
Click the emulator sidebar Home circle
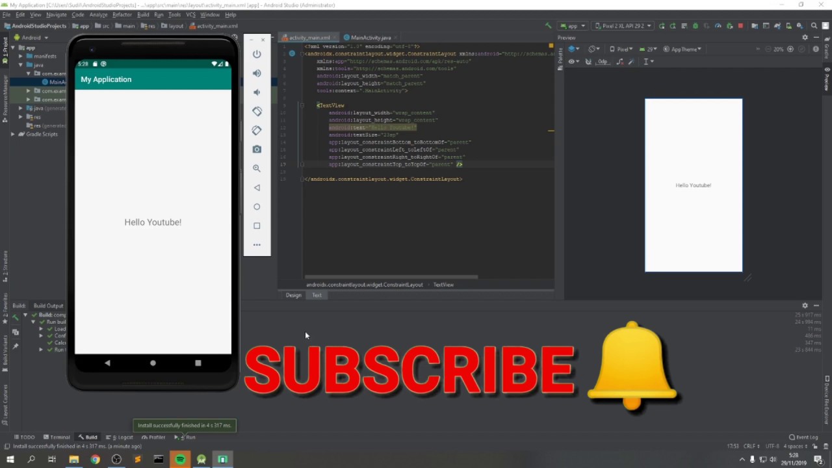point(257,207)
